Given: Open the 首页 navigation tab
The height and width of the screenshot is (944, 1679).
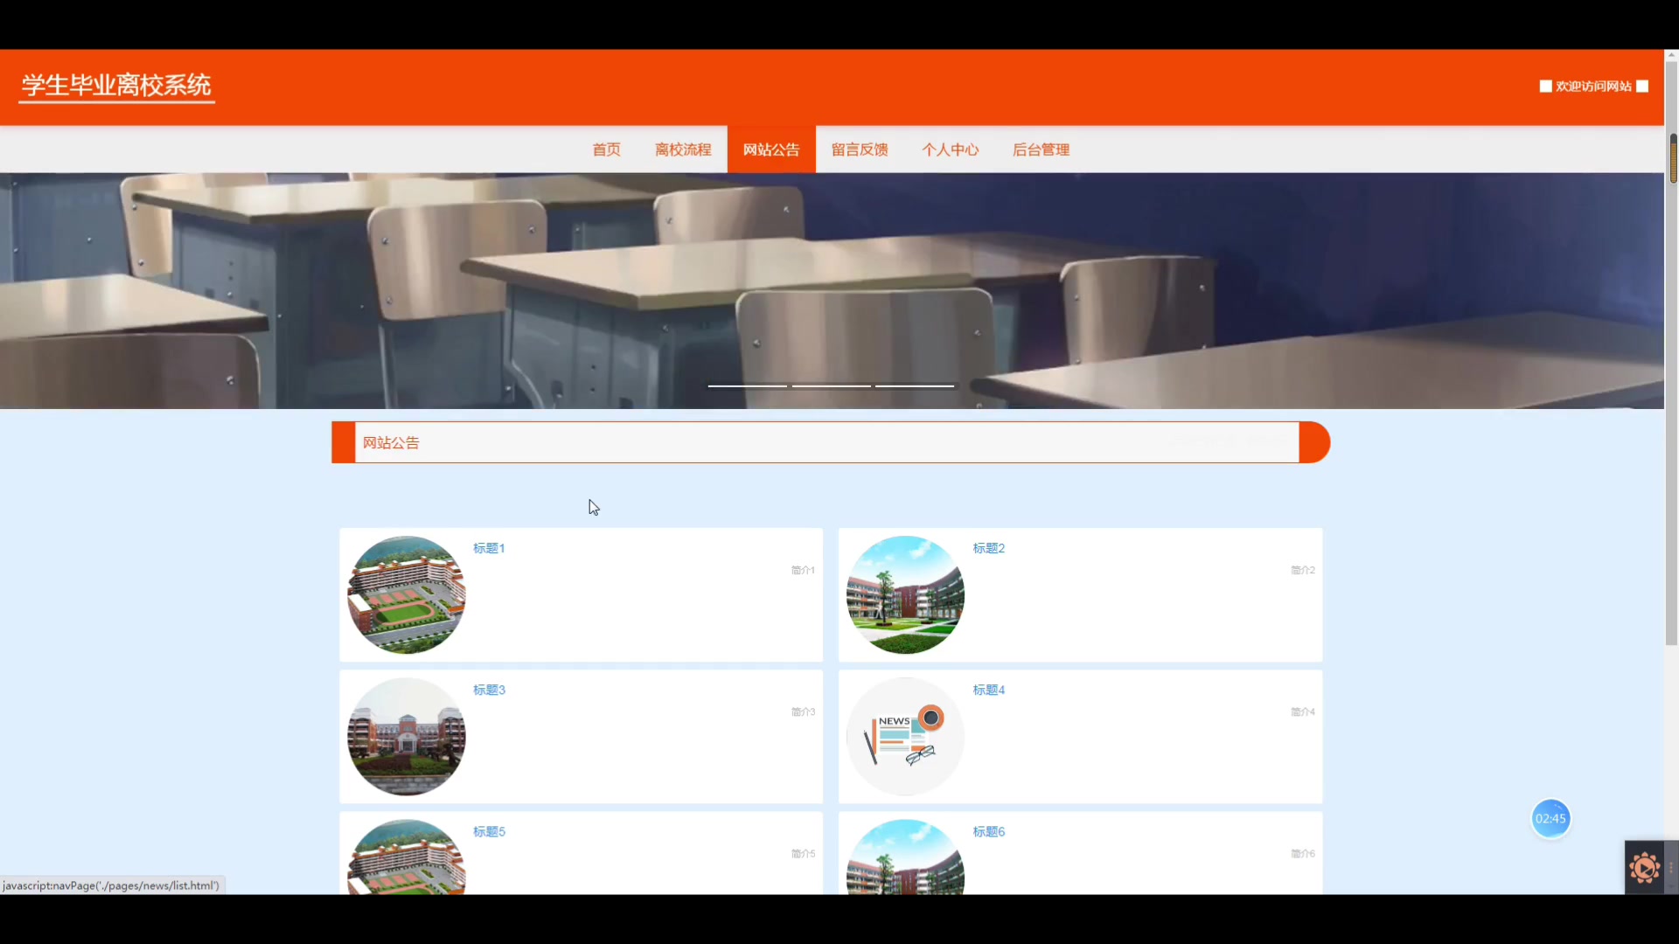Looking at the screenshot, I should 606,149.
